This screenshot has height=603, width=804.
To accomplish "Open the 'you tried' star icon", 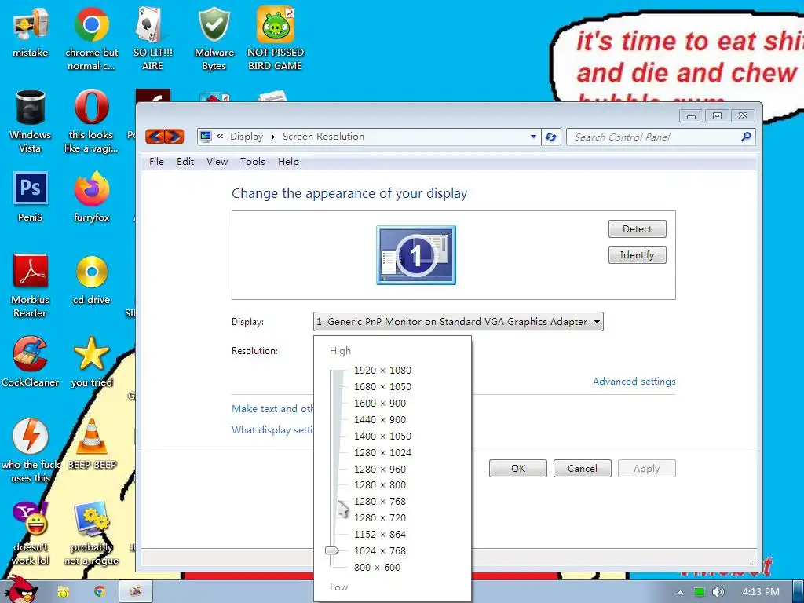I will [91, 361].
